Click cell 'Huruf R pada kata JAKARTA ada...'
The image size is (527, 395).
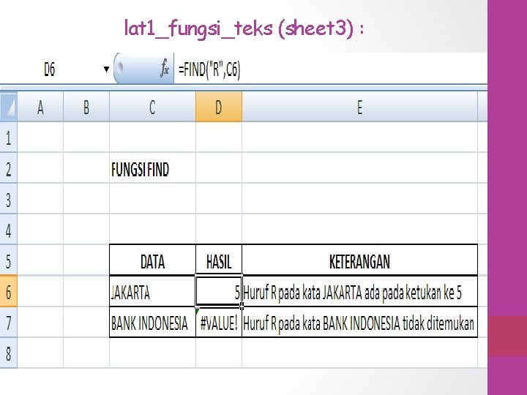[x=359, y=292]
